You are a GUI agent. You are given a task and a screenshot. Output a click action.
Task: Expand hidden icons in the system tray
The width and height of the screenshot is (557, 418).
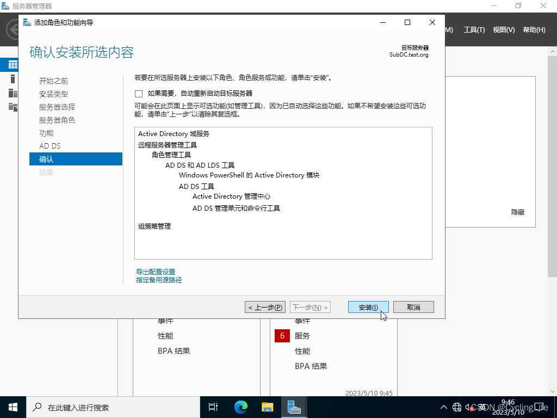pos(444,407)
